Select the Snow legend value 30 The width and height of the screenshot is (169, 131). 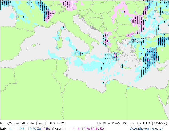93,129
